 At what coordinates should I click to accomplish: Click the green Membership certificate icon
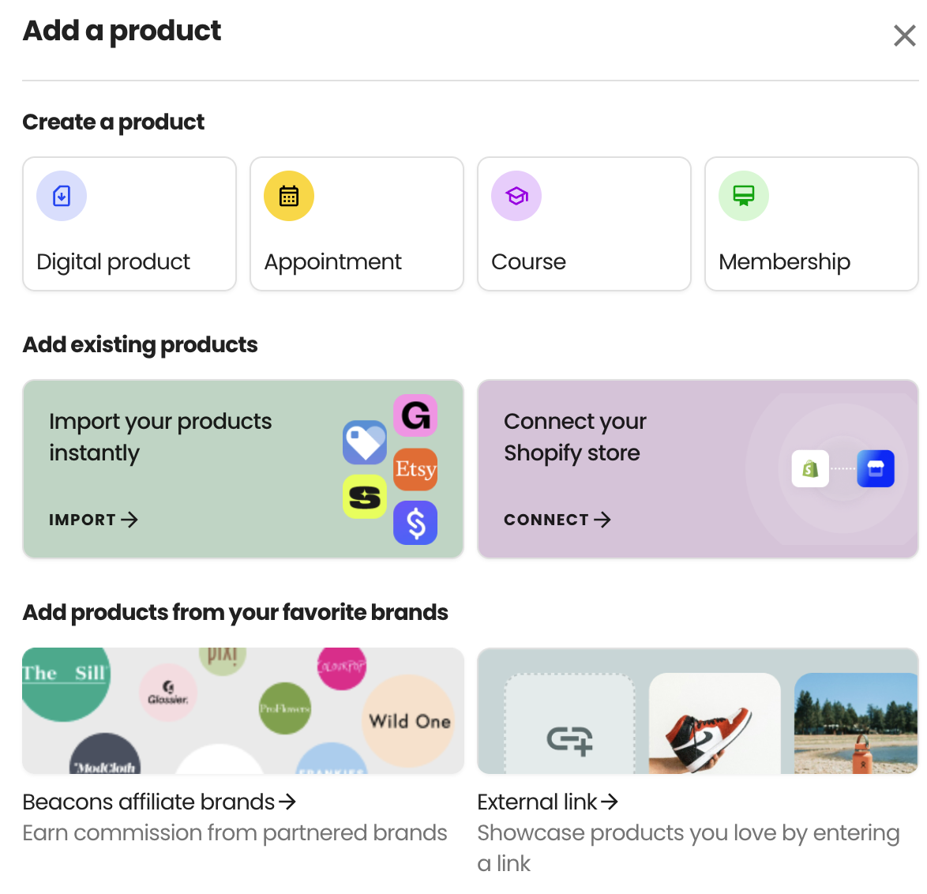point(743,196)
